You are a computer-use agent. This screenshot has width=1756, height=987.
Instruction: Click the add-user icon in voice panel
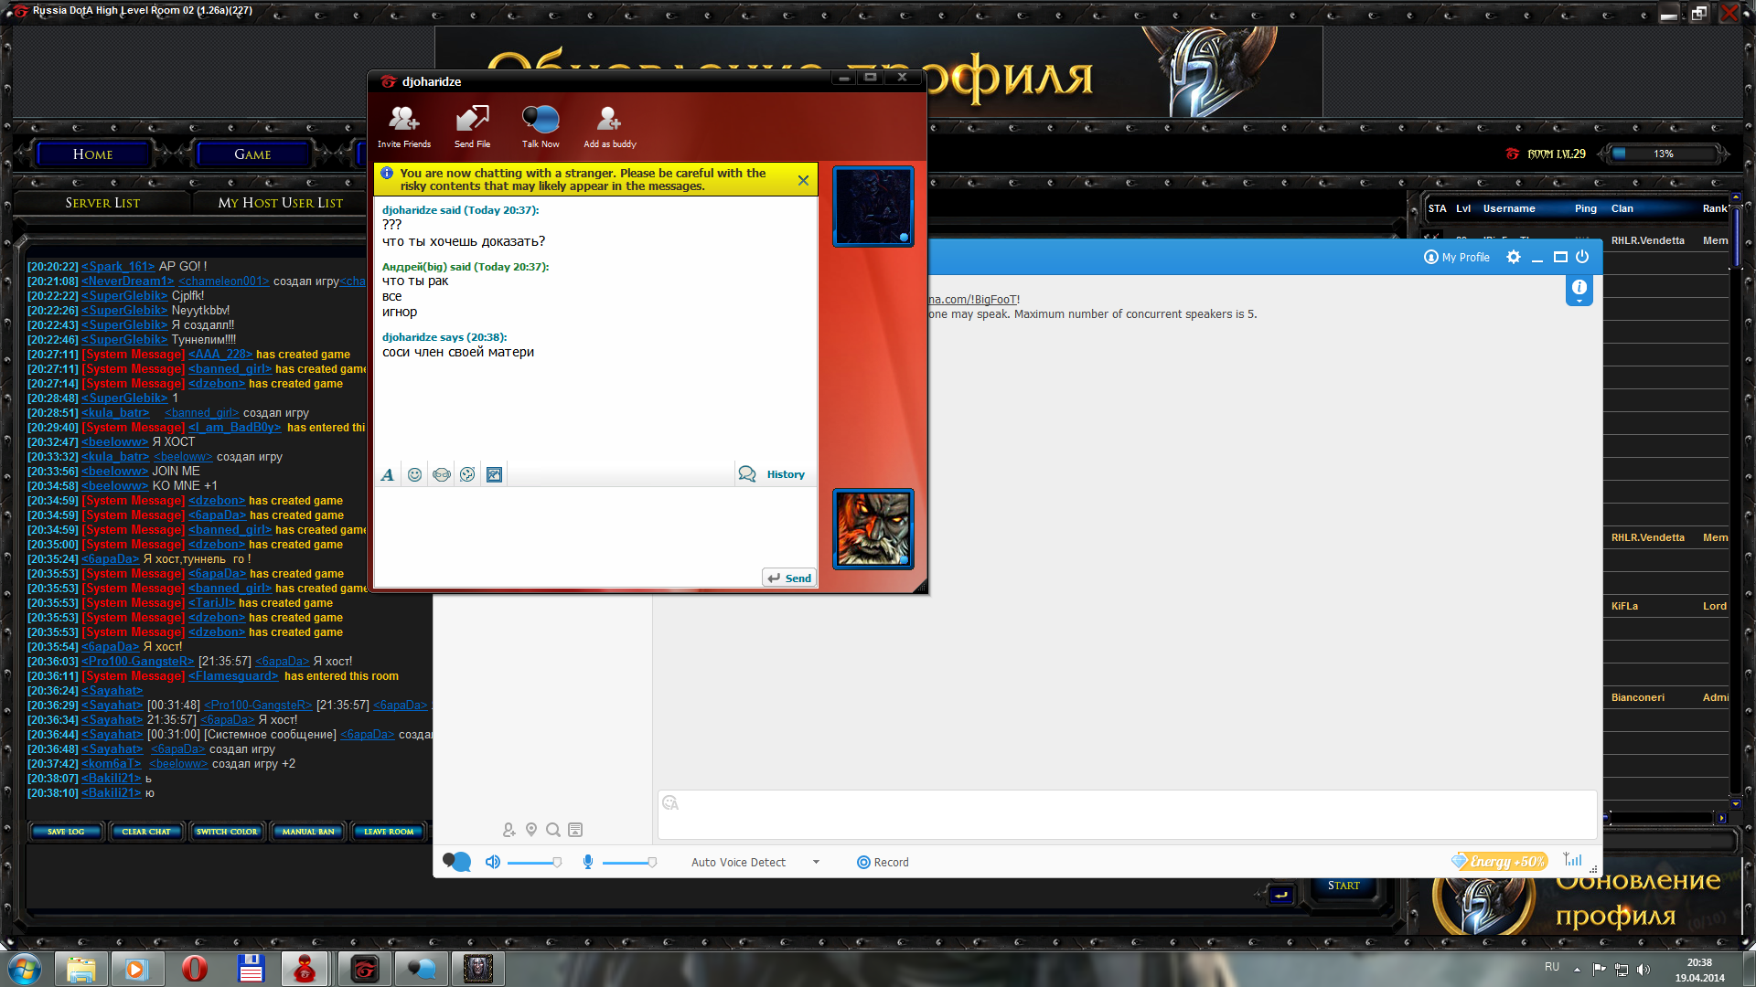coord(509,830)
